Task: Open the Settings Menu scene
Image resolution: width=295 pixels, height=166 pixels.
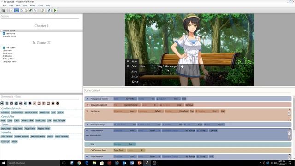Action: [x=9, y=59]
